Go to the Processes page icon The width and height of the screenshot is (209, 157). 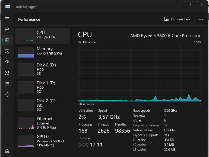tap(7, 30)
